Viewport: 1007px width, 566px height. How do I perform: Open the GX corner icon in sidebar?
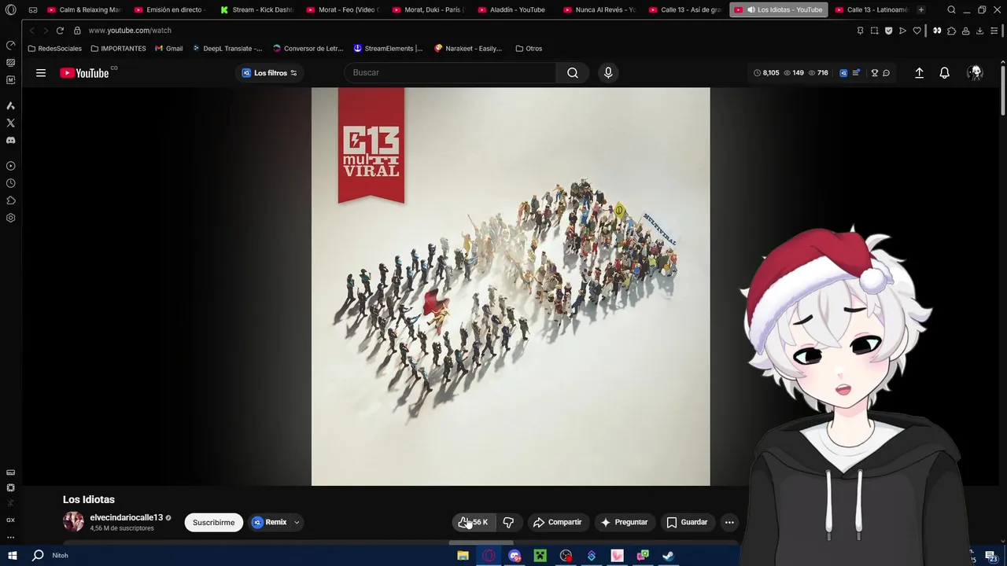coord(10,520)
